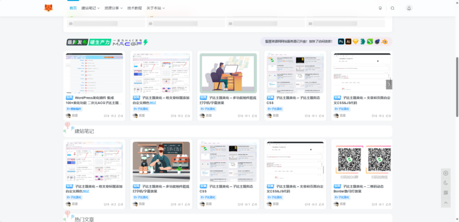
Task: Go back to top with the up arrow
Action: pyautogui.click(x=446, y=202)
